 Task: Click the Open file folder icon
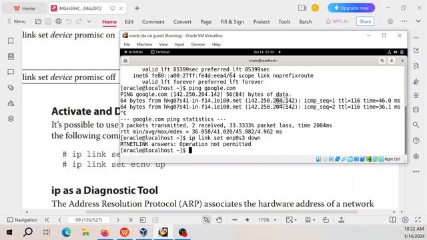(x=38, y=21)
